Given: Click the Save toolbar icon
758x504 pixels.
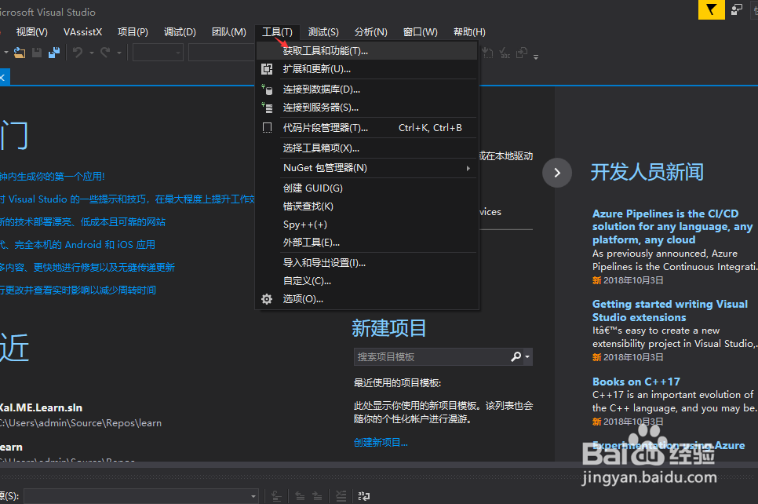Looking at the screenshot, I should [x=37, y=53].
